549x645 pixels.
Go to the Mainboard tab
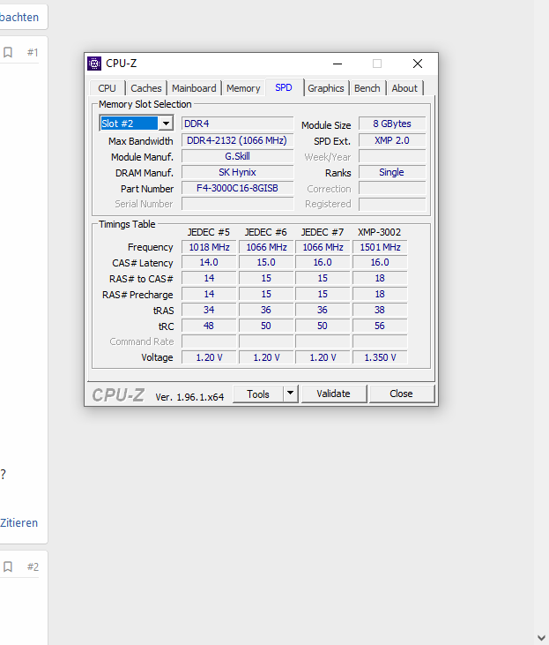pos(194,88)
